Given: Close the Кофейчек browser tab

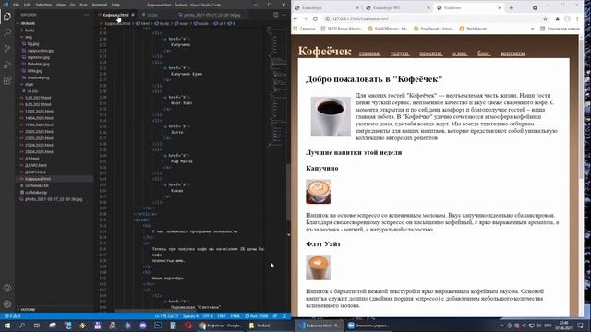Looking at the screenshot, I should tap(499, 8).
